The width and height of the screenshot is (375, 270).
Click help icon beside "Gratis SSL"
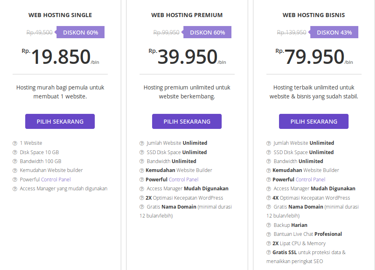(x=268, y=253)
